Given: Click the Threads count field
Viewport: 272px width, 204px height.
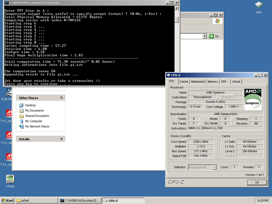Looking at the screenshot, I should tap(259, 167).
